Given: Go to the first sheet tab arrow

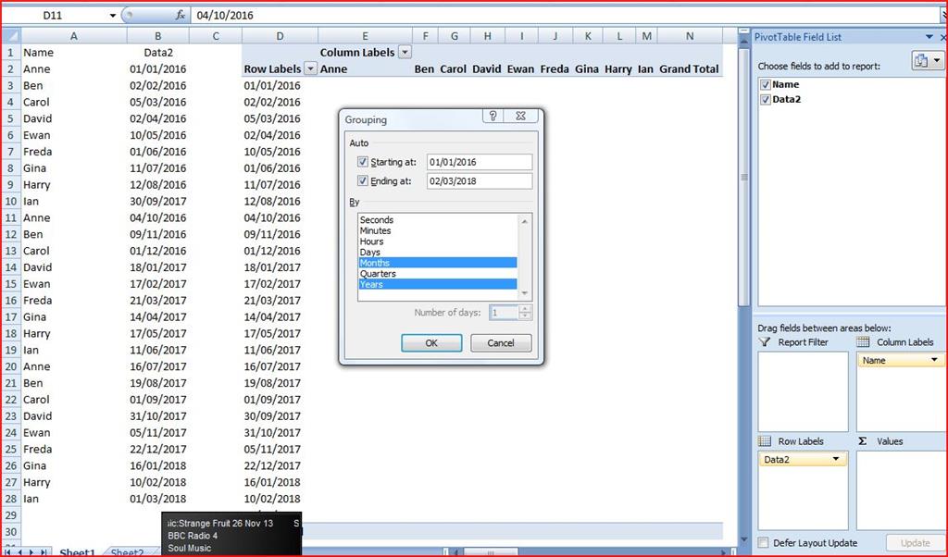Looking at the screenshot, I should 9,552.
